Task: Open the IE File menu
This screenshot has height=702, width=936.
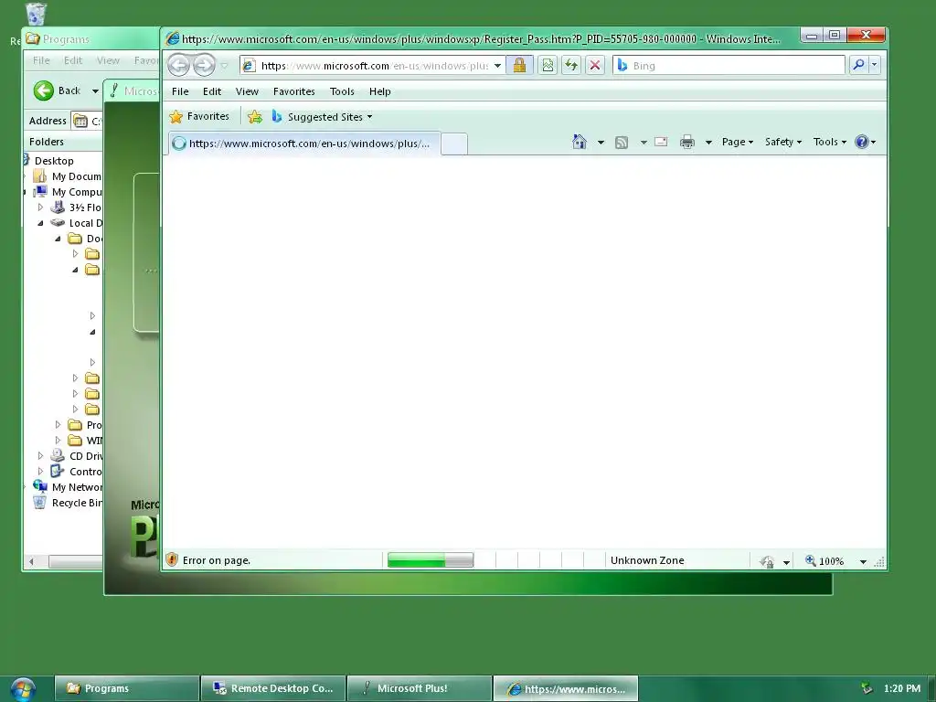Action: point(180,91)
